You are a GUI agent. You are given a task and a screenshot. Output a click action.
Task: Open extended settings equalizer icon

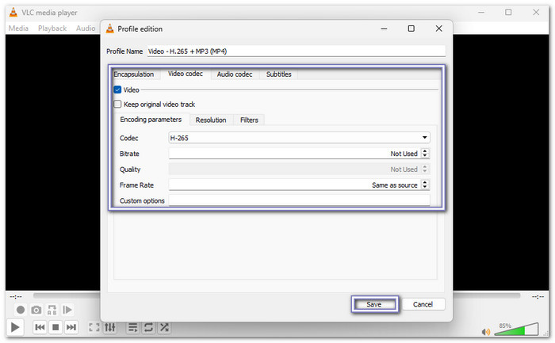[x=110, y=327]
